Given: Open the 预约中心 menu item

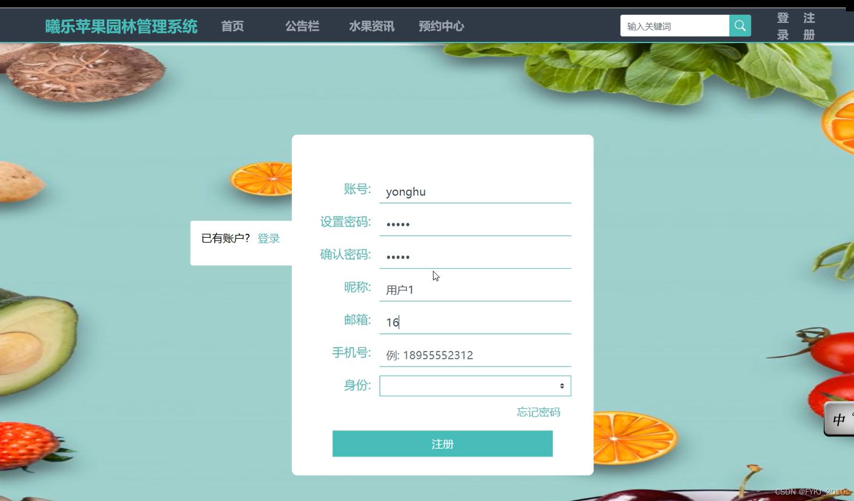Looking at the screenshot, I should [x=441, y=26].
